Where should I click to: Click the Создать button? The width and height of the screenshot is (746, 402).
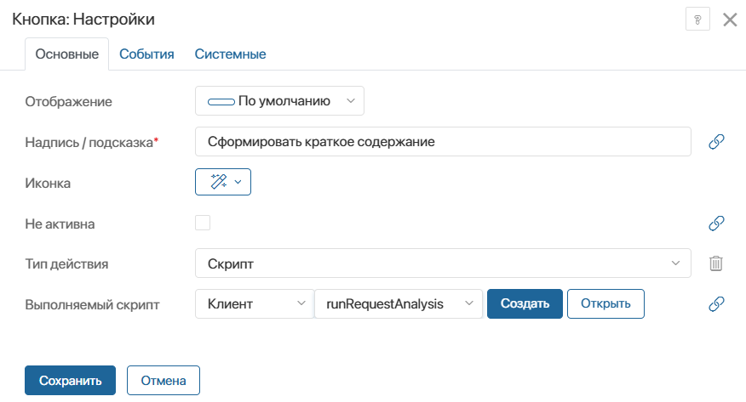(525, 303)
